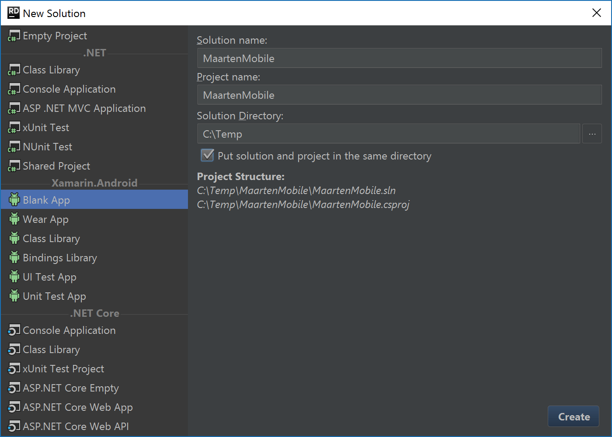
Task: Click the .NET Class Library C# icon
Action: point(14,70)
